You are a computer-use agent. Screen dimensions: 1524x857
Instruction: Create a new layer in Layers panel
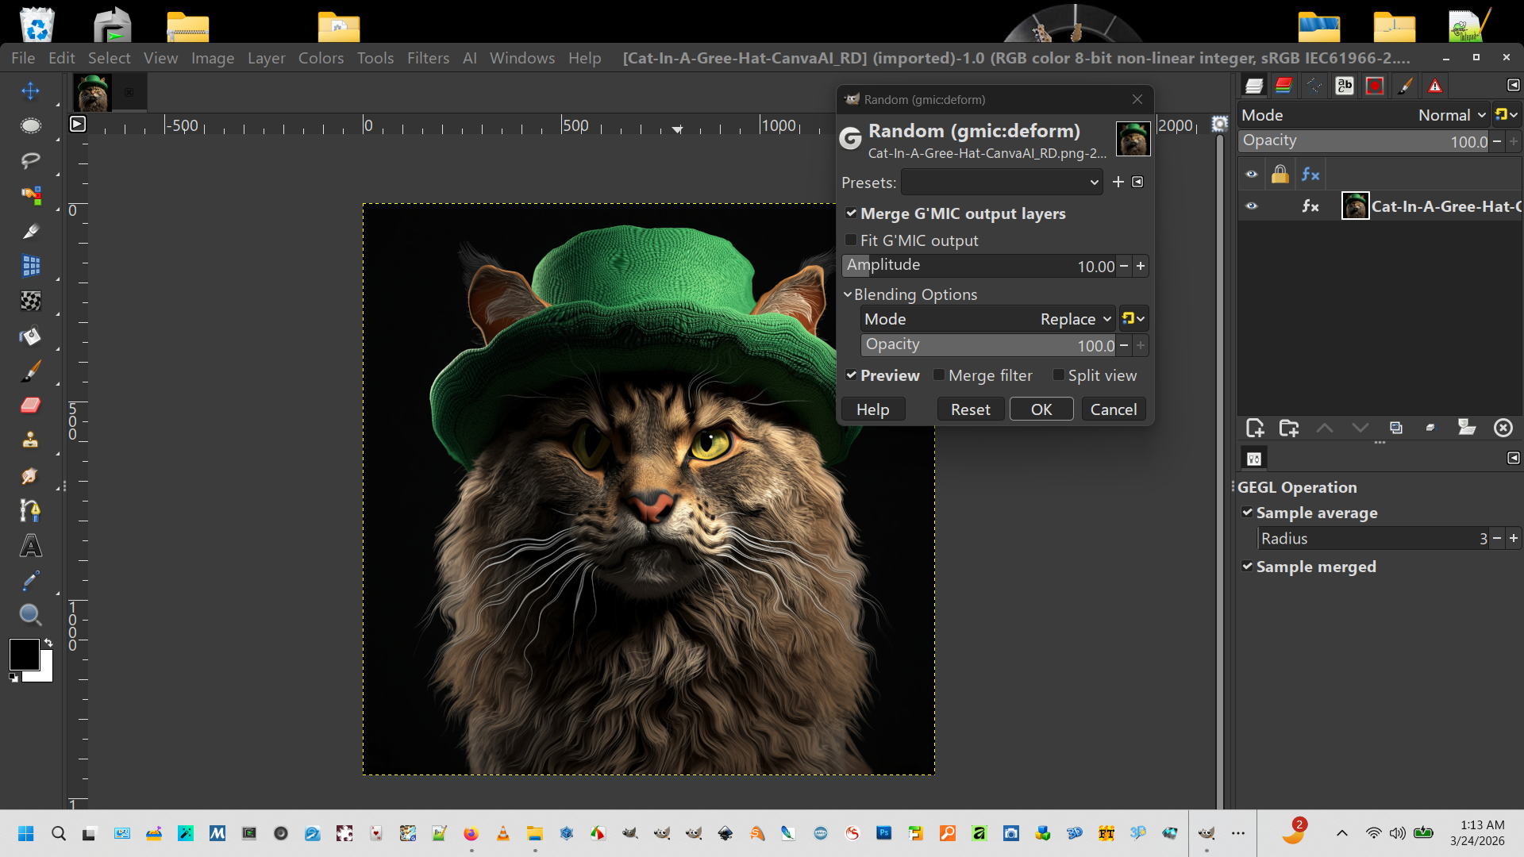click(1255, 428)
